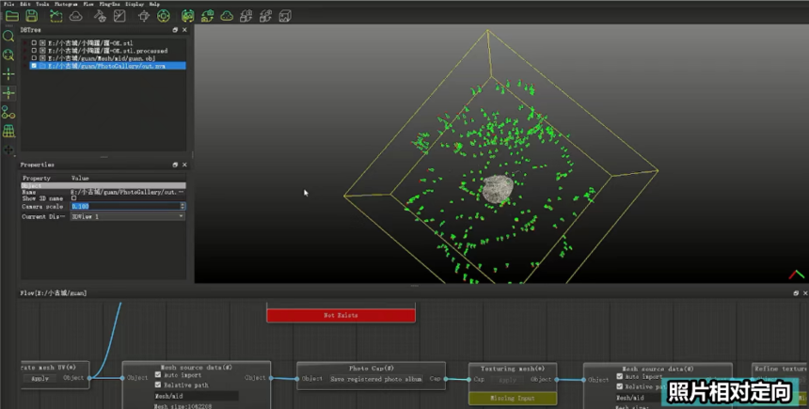Toggle Relative path in left Mesh source data node
The width and height of the screenshot is (809, 409).
pyautogui.click(x=158, y=385)
